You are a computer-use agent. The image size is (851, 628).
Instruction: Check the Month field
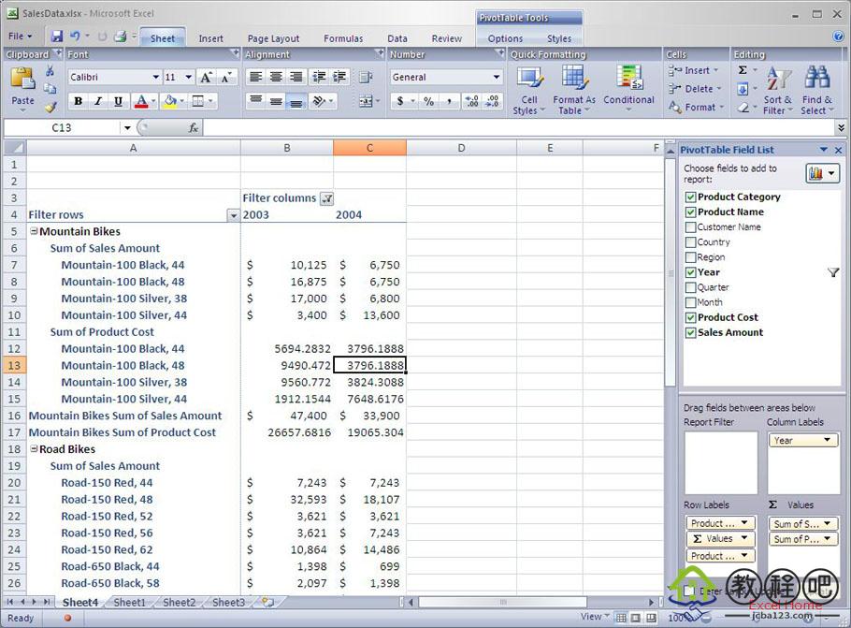[x=690, y=302]
